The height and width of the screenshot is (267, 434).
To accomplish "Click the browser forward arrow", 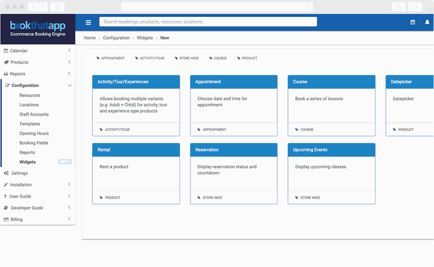I will (43, 7).
